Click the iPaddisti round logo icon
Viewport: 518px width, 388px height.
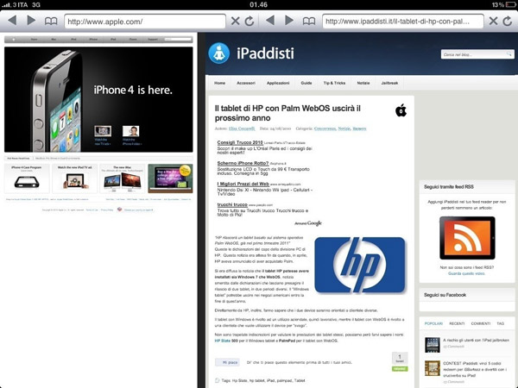pos(219,53)
